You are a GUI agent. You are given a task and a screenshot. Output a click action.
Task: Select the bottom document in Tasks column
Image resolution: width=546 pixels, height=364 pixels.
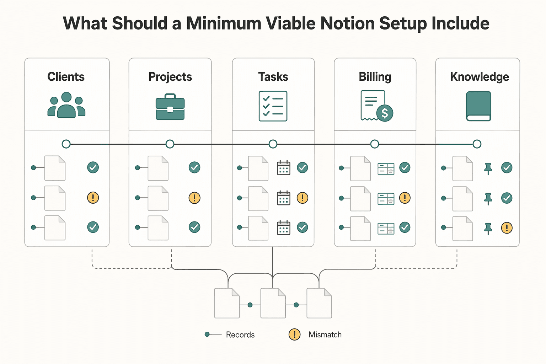click(258, 229)
